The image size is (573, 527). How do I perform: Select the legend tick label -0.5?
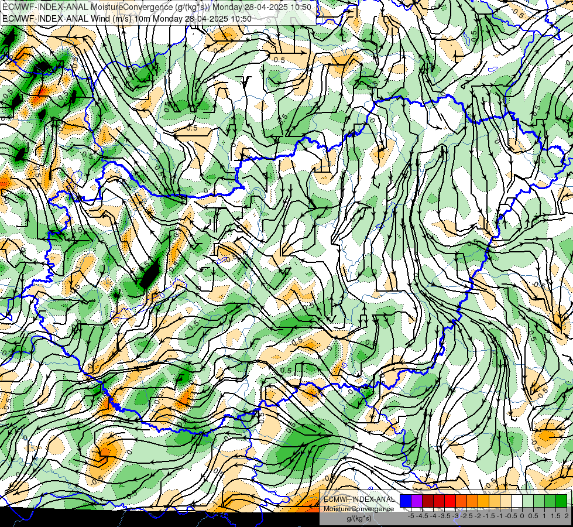pyautogui.click(x=511, y=516)
